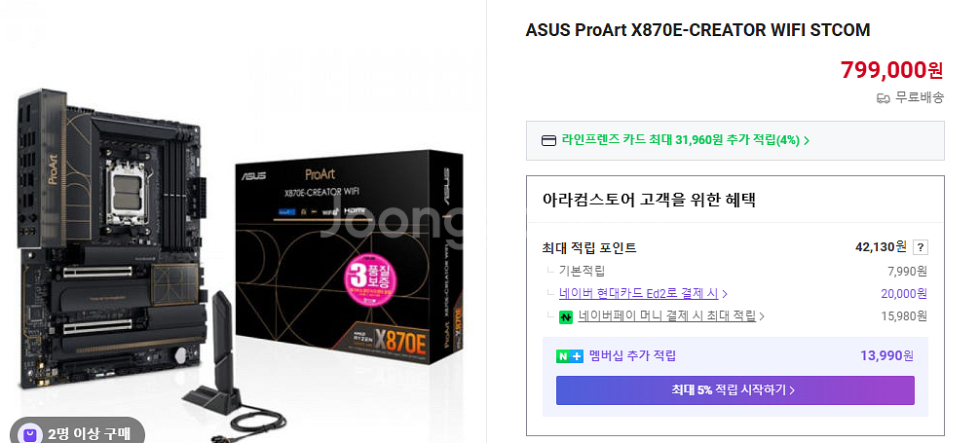Click the 멤버십 추가 적립 label
This screenshot has height=443, width=979.
click(632, 356)
